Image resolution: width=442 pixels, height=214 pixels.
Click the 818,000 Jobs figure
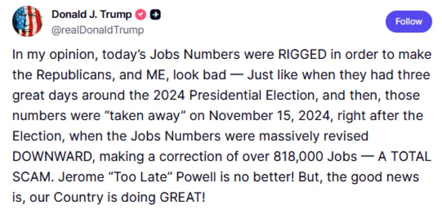click(x=315, y=157)
